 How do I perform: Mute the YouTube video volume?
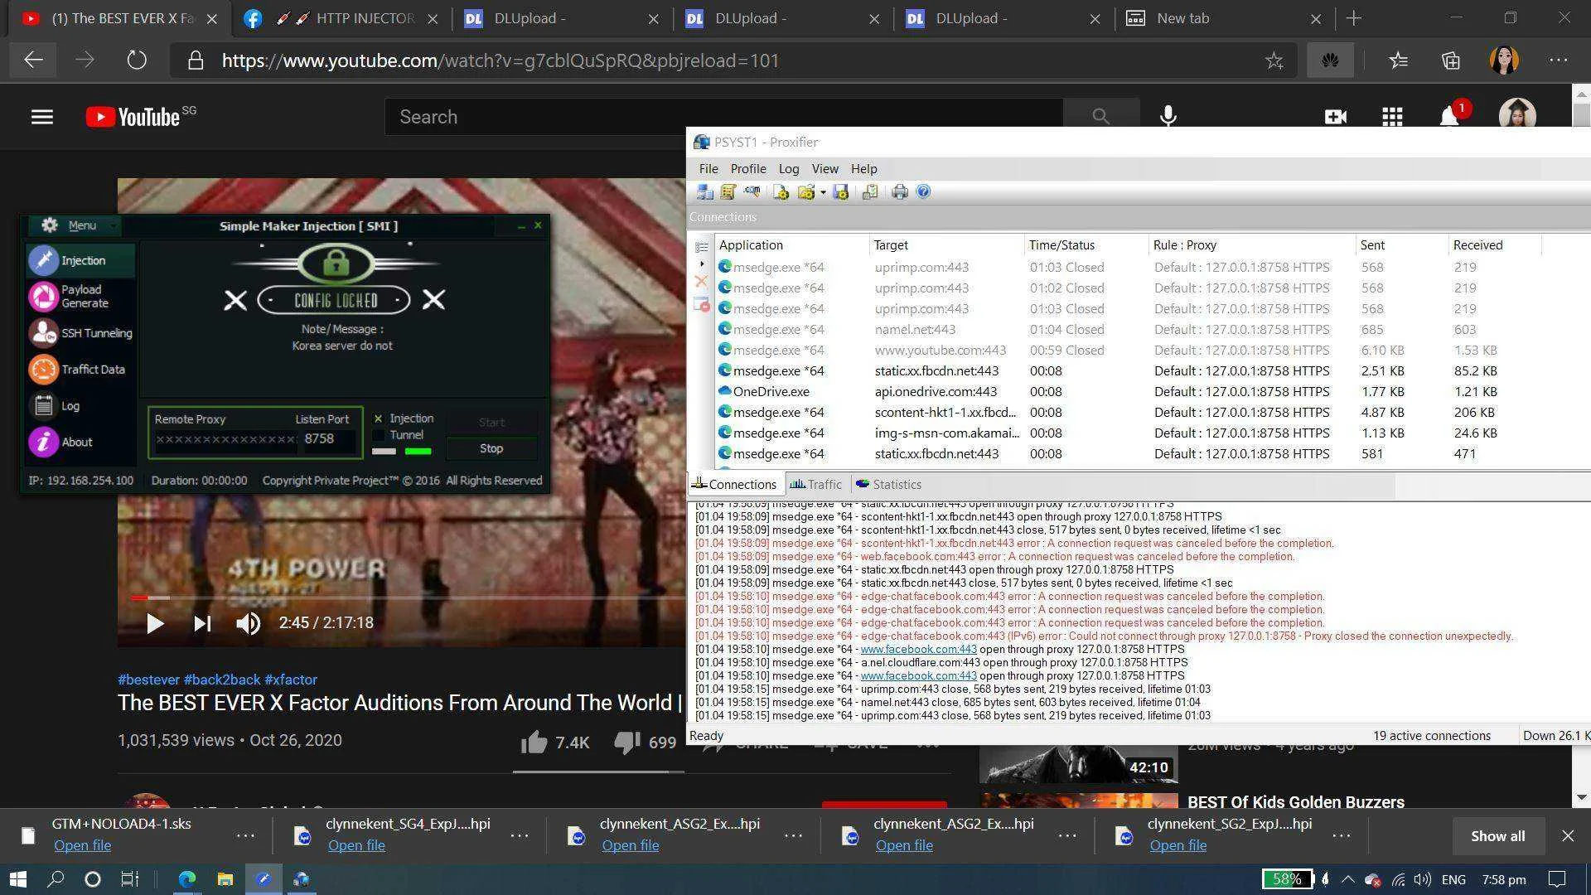click(248, 623)
